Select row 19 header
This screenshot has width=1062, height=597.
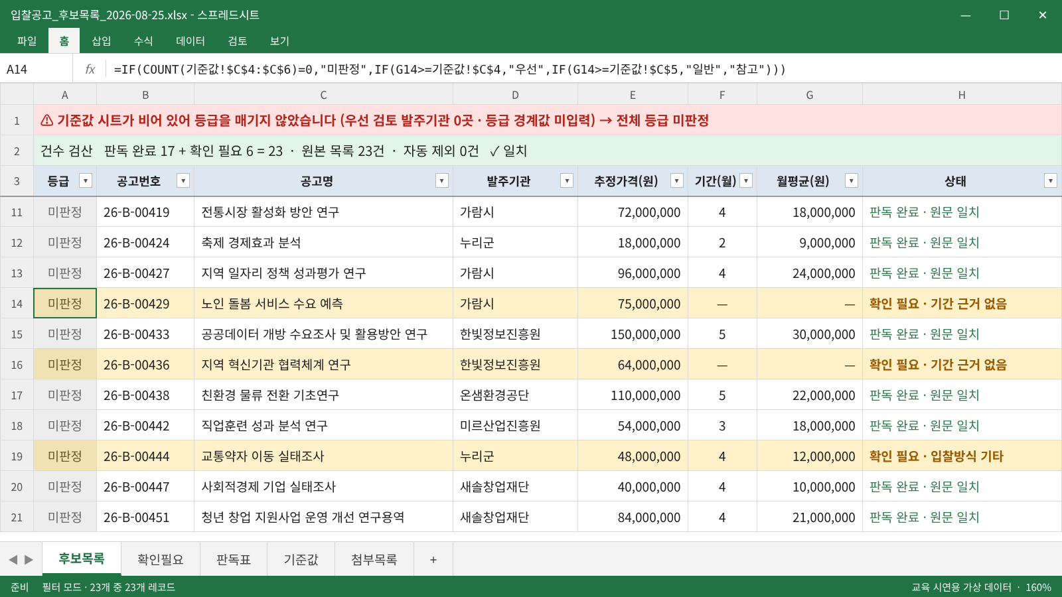click(17, 456)
